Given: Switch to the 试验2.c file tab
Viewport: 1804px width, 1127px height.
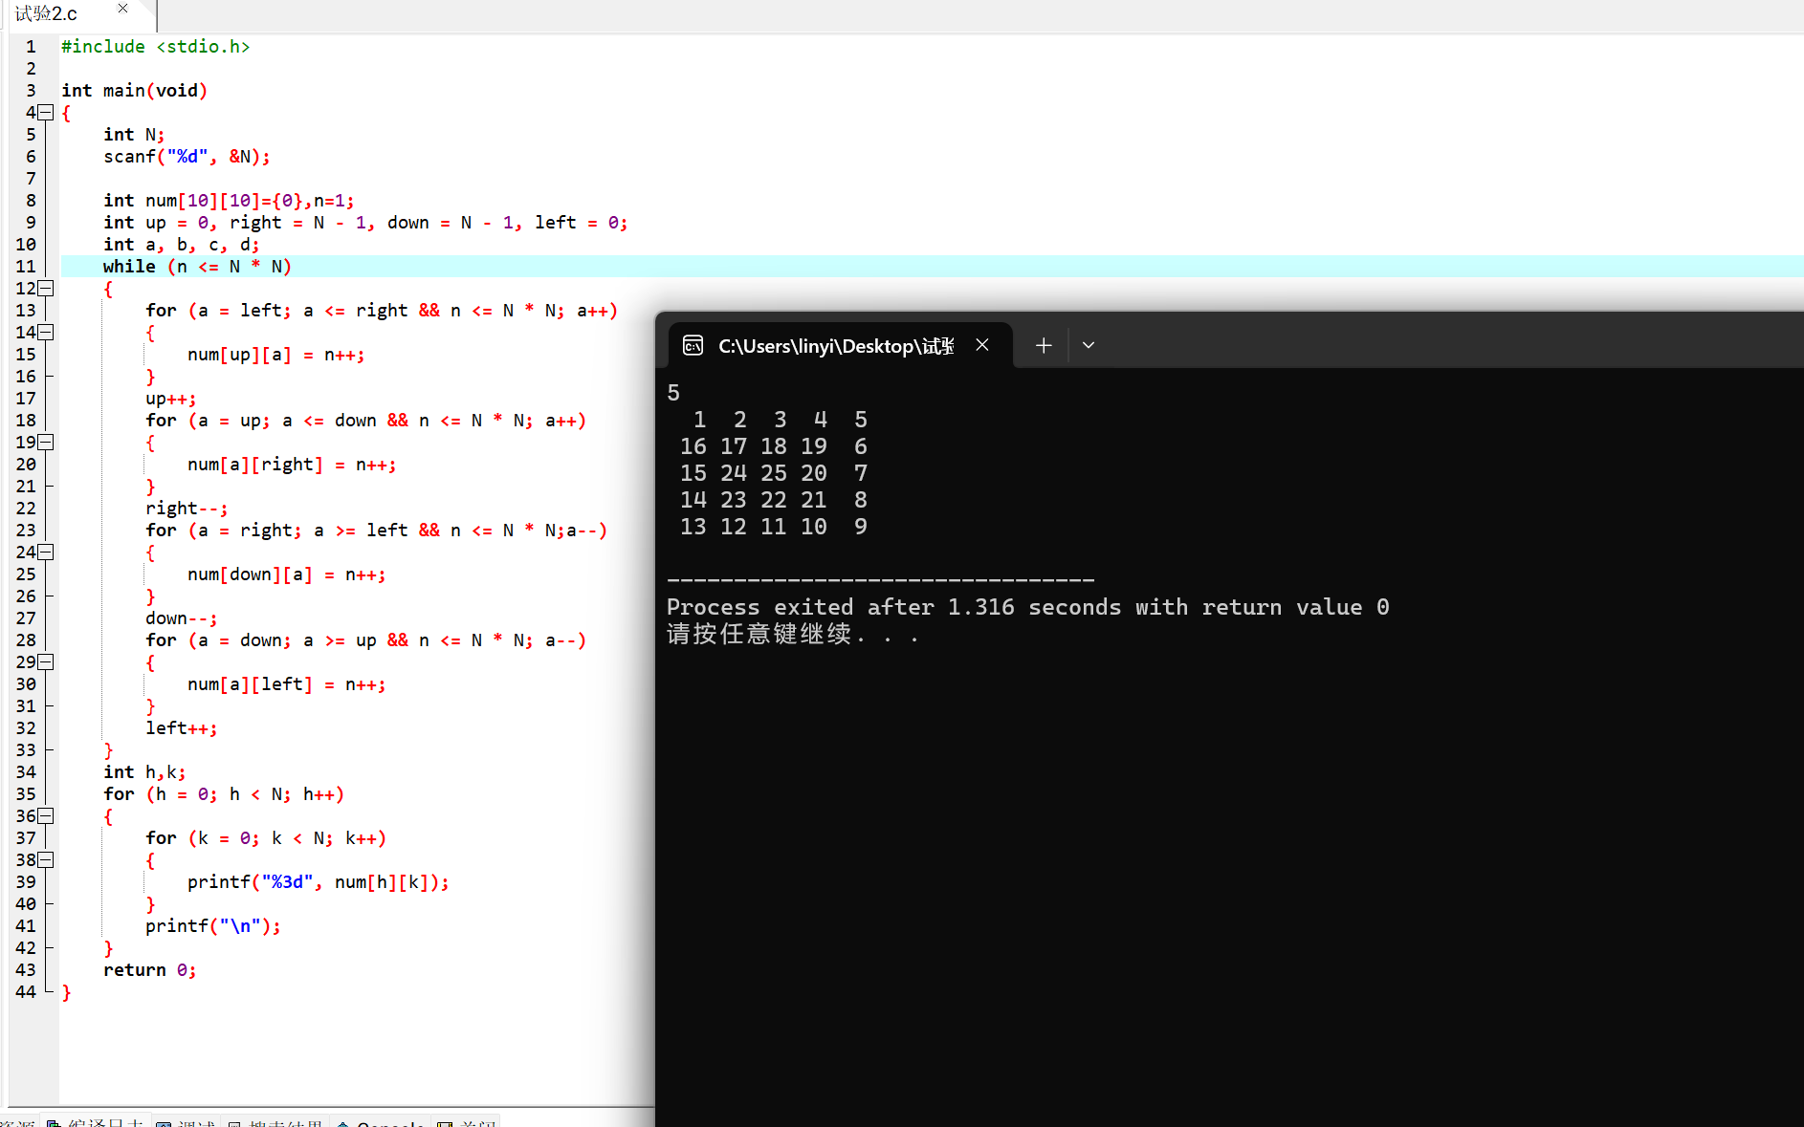Looking at the screenshot, I should pyautogui.click(x=48, y=13).
